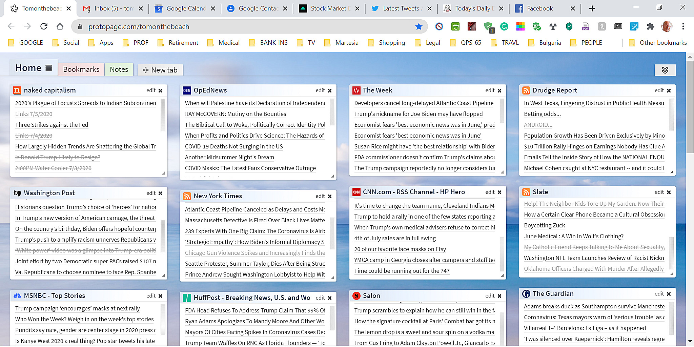Edit the MSNBC Top Stories widget
The image size is (694, 347).
151,296
